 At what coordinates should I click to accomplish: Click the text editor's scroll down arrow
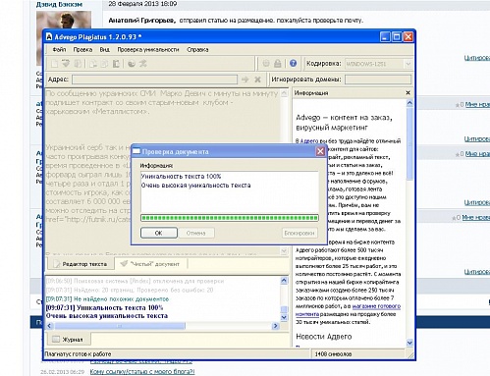(284, 251)
